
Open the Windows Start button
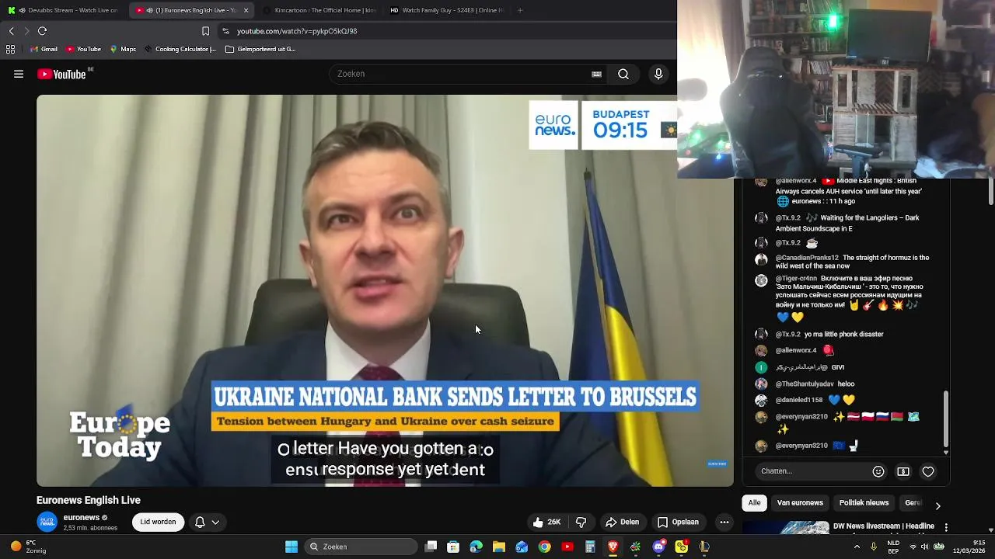292,547
